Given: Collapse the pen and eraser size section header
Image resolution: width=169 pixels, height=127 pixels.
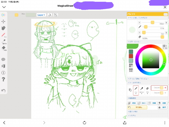Looking at the screenshot, I should point(148,18).
